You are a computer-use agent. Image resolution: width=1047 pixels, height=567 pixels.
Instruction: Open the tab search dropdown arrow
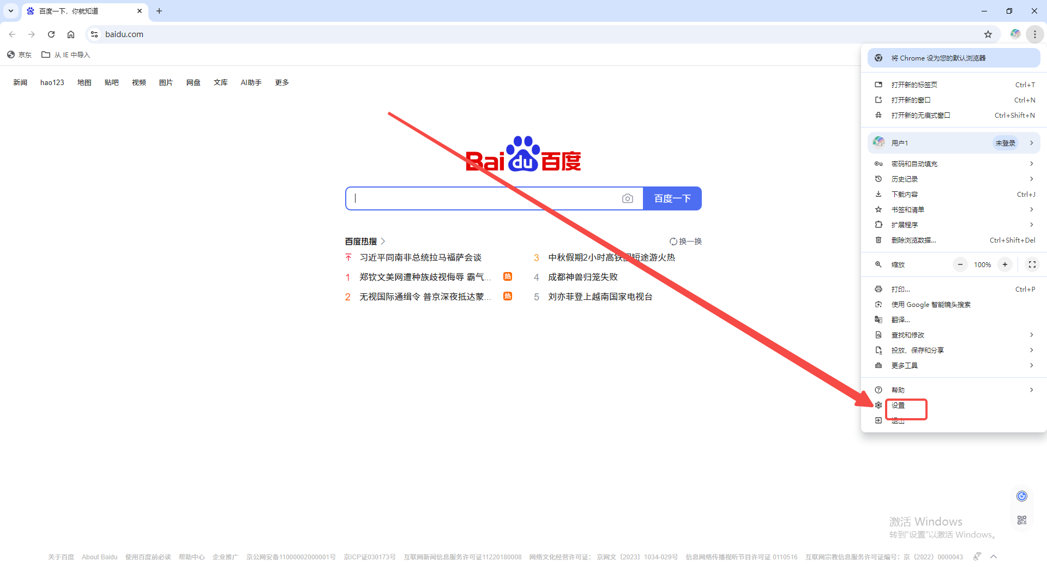click(x=11, y=11)
